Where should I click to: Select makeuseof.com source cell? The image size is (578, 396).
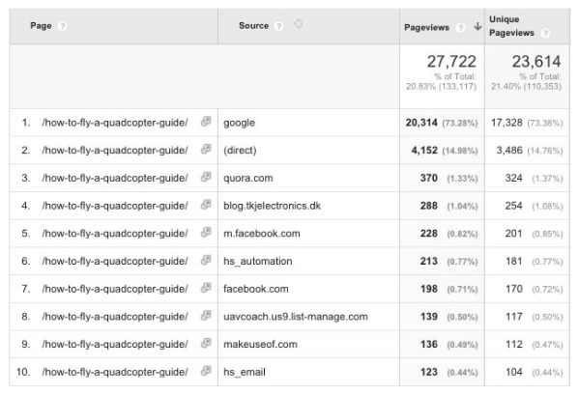[260, 344]
